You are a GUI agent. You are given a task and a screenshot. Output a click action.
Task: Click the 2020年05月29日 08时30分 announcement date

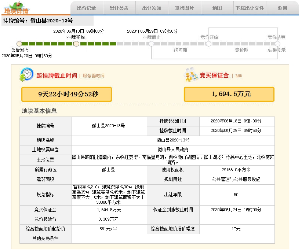(x=27, y=56)
